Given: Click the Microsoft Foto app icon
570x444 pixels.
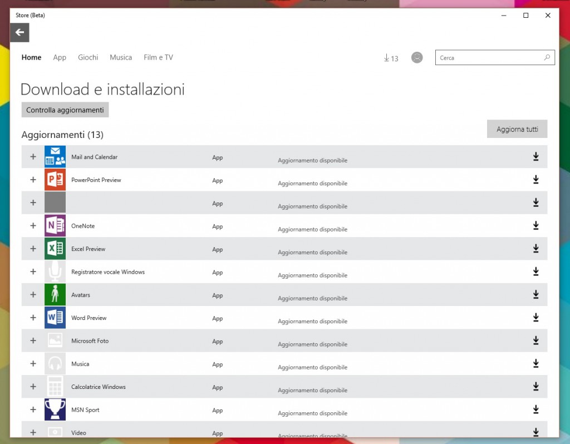Looking at the screenshot, I should point(55,341).
